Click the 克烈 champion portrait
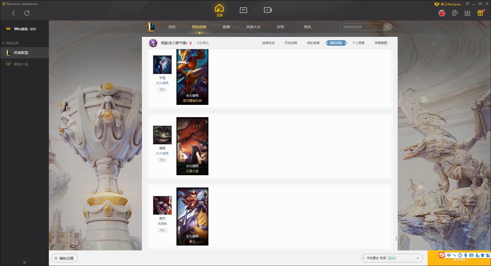 (162, 205)
